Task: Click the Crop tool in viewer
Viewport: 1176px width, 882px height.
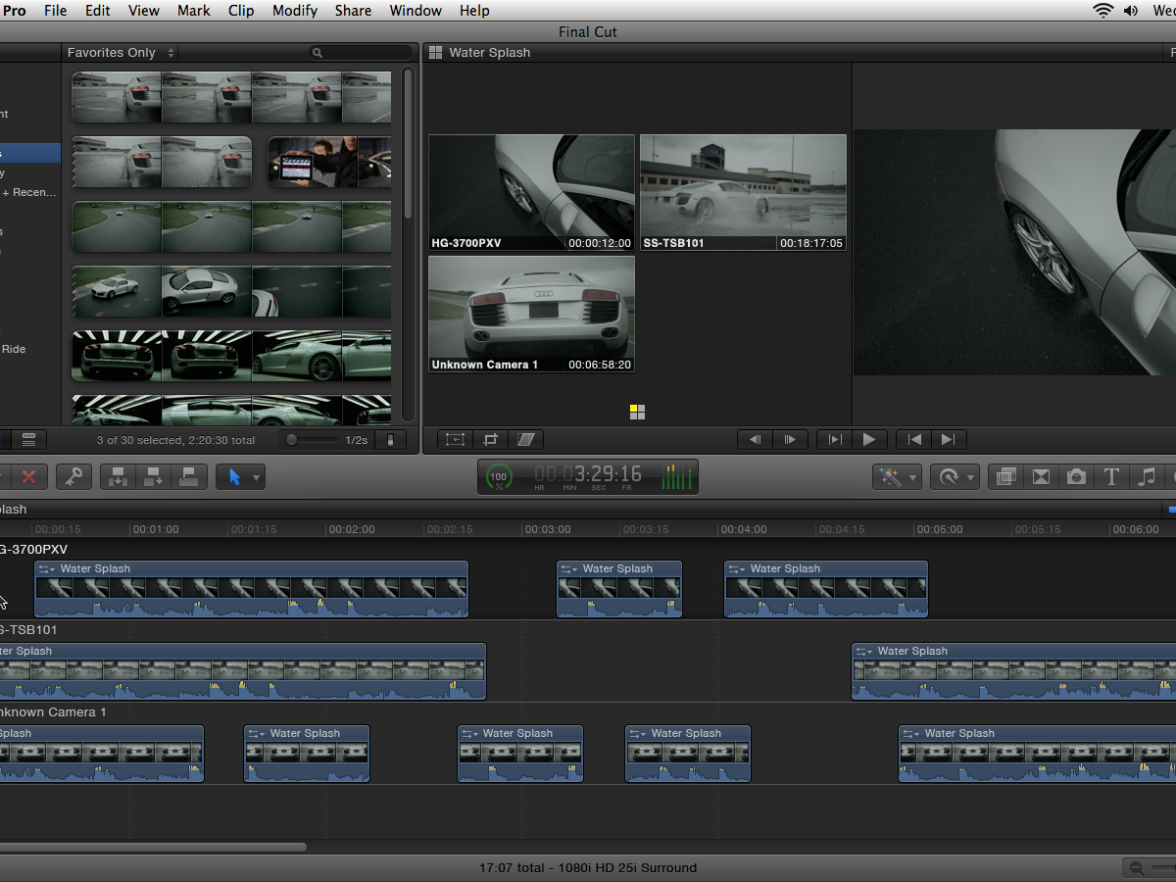Action: coord(491,440)
